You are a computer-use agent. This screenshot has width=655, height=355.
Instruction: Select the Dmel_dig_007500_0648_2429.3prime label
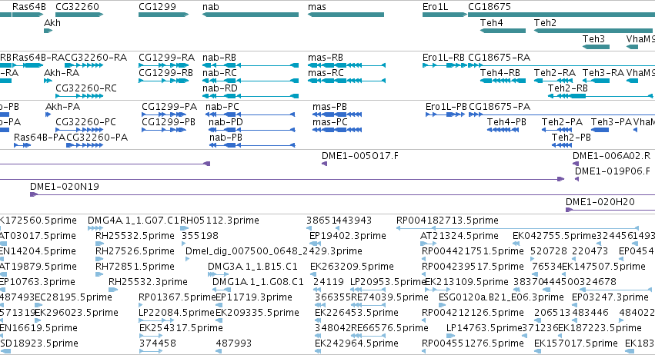[273, 251]
